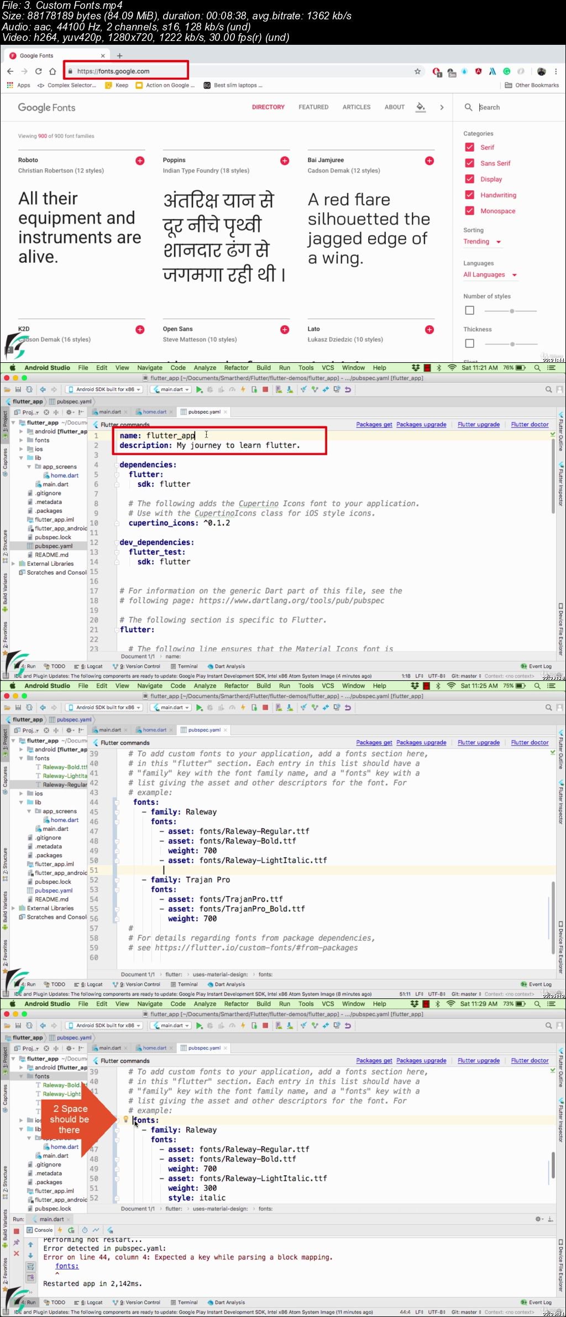Image resolution: width=566 pixels, height=1317 pixels.
Task: Expand ios folder in 11:21 AM project tree
Action: click(22, 449)
